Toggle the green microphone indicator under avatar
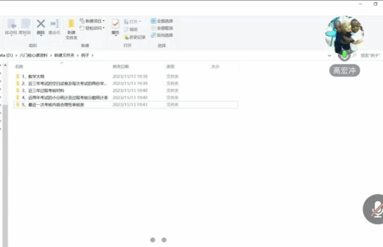Screen dimensions: 383x247 [x=344, y=55]
